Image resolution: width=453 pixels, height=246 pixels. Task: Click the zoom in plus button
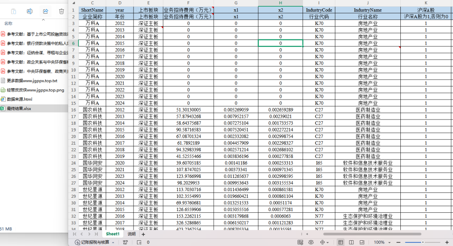(x=447, y=242)
